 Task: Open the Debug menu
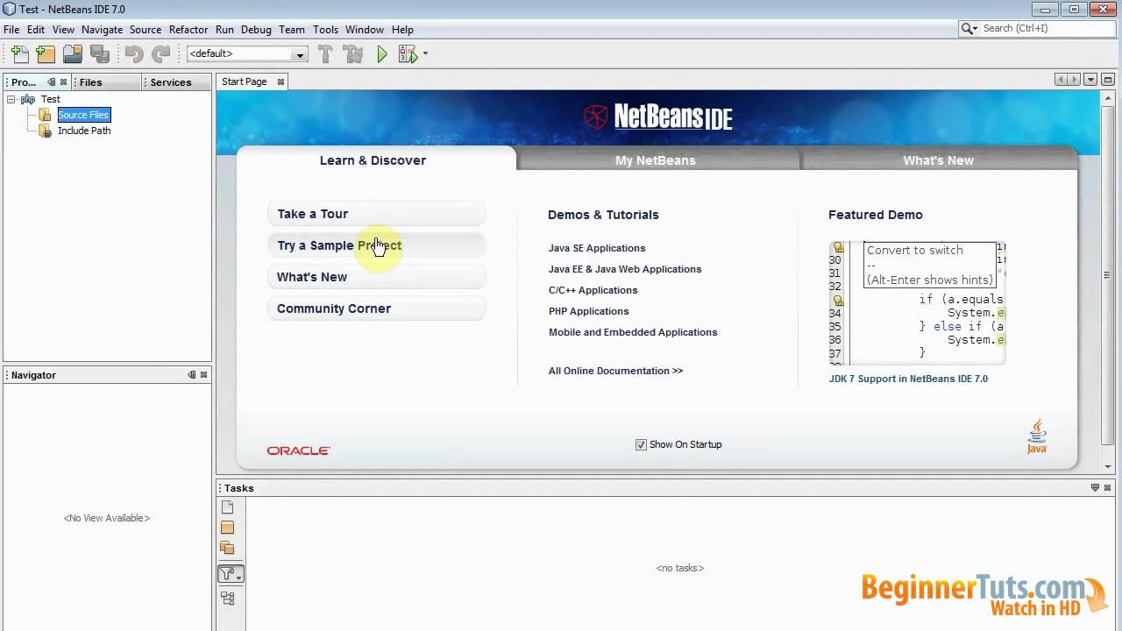coord(256,29)
